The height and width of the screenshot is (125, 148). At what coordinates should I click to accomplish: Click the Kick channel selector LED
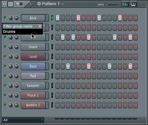(x=52, y=18)
